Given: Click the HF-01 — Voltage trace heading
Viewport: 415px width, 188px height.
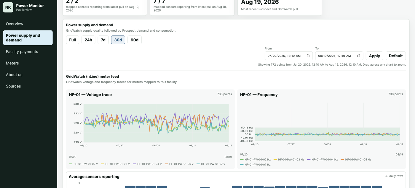Looking at the screenshot, I should [x=90, y=95].
